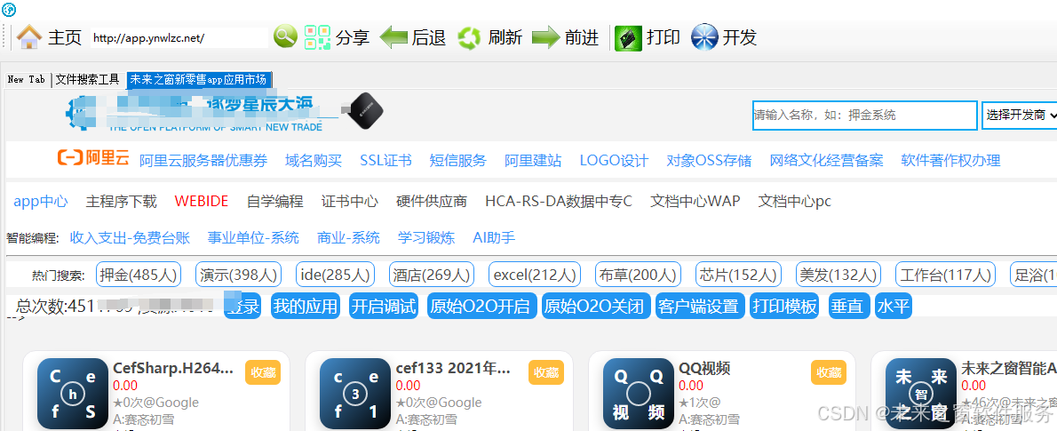1057x431 pixels.
Task: Go back with the left arrow
Action: coord(393,37)
